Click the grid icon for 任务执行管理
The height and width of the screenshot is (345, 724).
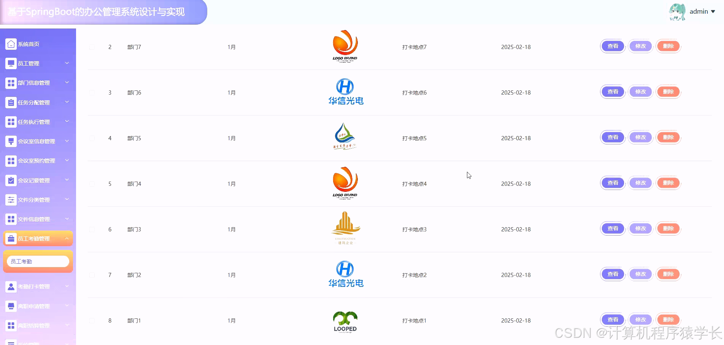[x=11, y=122]
